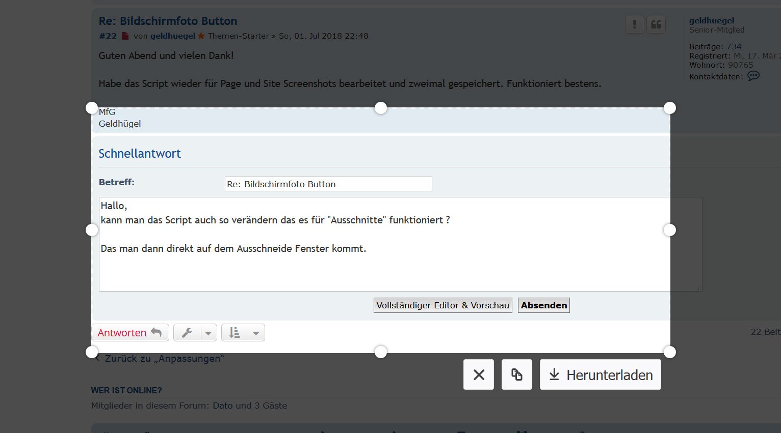This screenshot has height=433, width=781.
Task: Click the Herunterladen download button
Action: point(600,375)
